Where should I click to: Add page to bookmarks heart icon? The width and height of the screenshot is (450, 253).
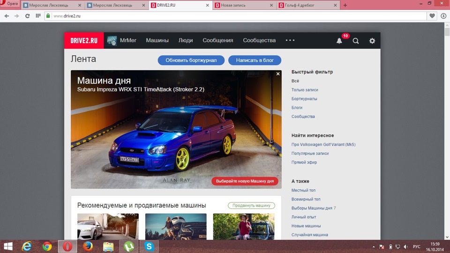(432, 16)
